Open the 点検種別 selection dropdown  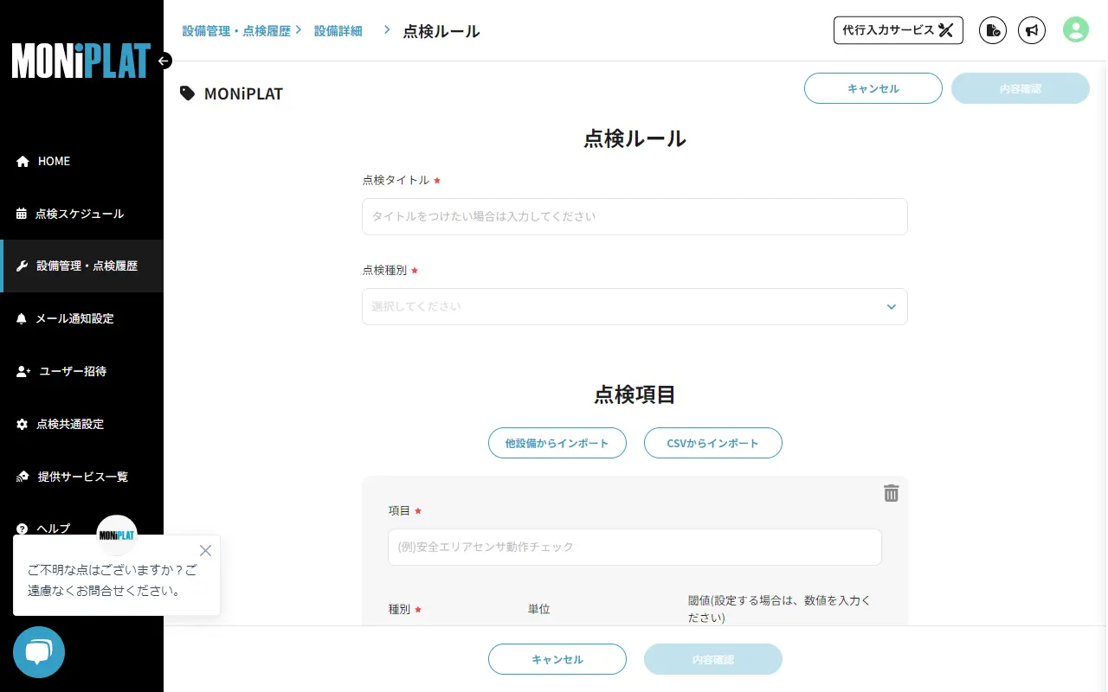(x=635, y=306)
